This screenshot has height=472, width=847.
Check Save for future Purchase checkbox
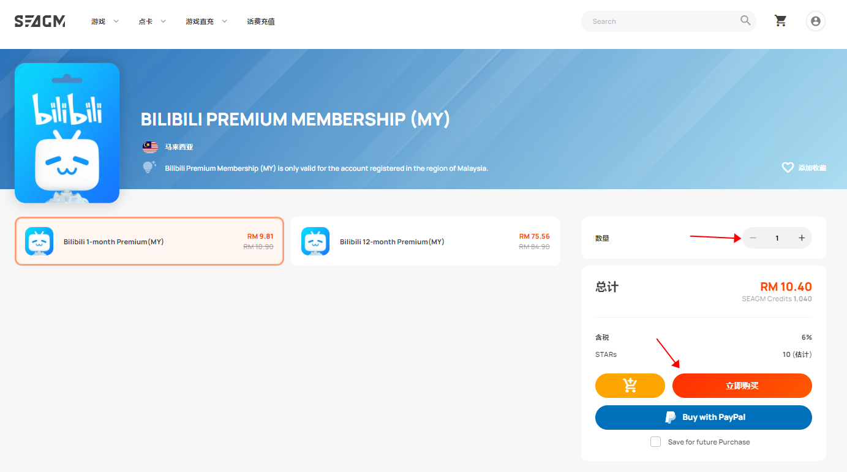click(655, 442)
